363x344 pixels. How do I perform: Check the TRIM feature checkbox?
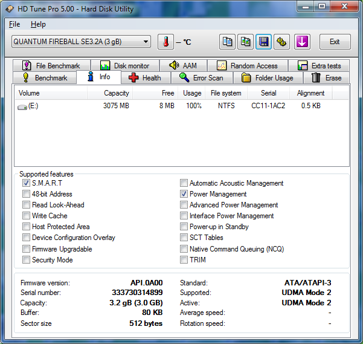tap(184, 260)
